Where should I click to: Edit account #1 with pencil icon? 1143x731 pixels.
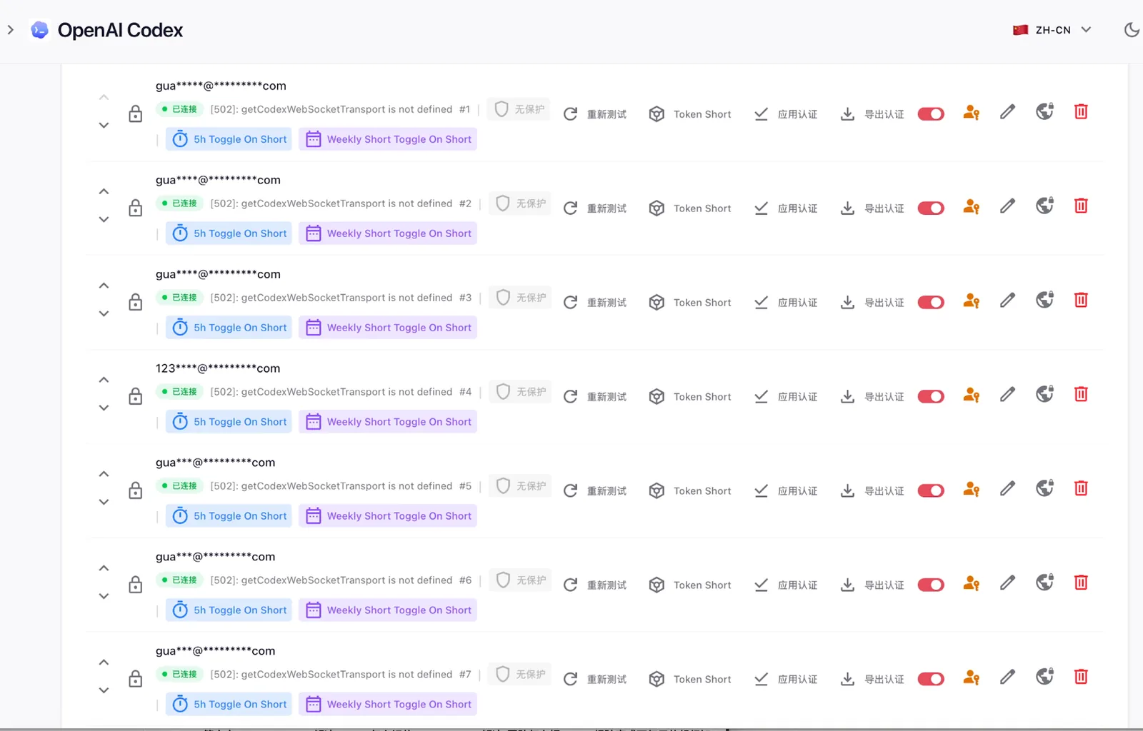1007,112
